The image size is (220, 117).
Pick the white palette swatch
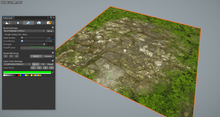4,75
